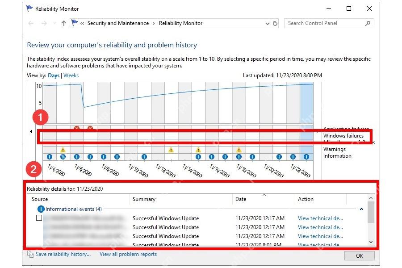The image size is (402, 268).
Task: Sort by the Source column header
Action: click(x=40, y=199)
